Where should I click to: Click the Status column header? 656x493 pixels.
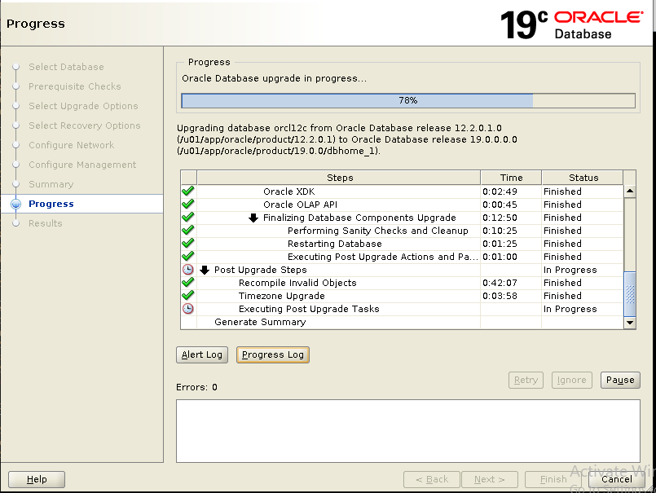(583, 178)
